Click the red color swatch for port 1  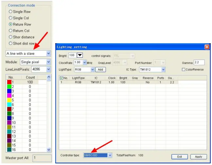point(9,82)
